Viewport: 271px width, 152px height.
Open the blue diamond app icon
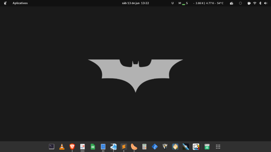click(x=155, y=147)
